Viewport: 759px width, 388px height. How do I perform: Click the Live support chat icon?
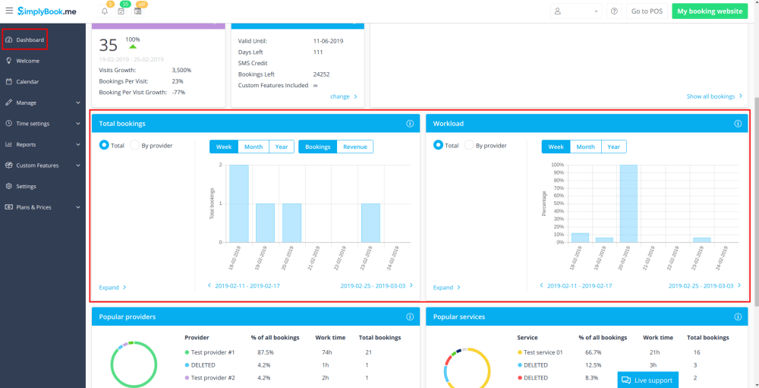(626, 380)
